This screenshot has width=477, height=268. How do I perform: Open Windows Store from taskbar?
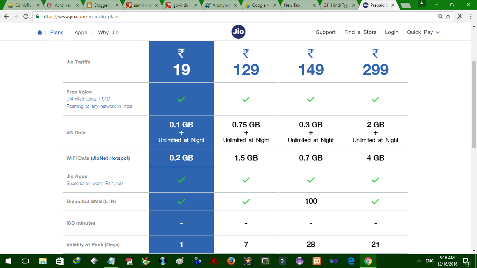(60, 261)
